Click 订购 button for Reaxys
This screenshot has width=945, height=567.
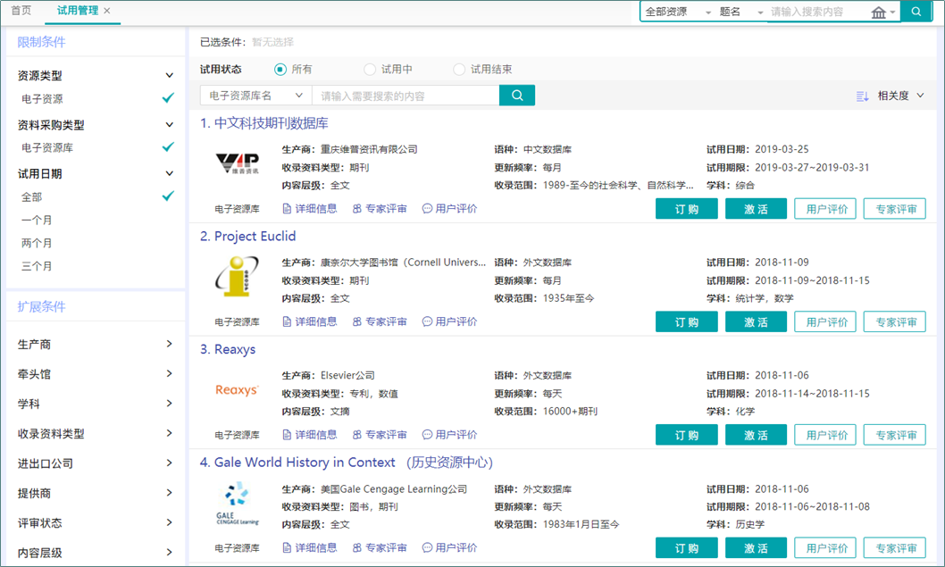[x=687, y=435]
